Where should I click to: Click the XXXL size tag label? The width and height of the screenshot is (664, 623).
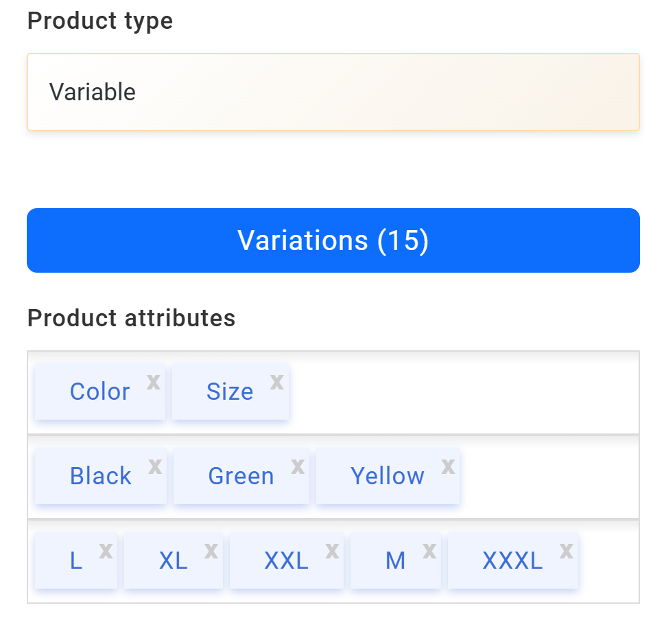click(x=512, y=561)
